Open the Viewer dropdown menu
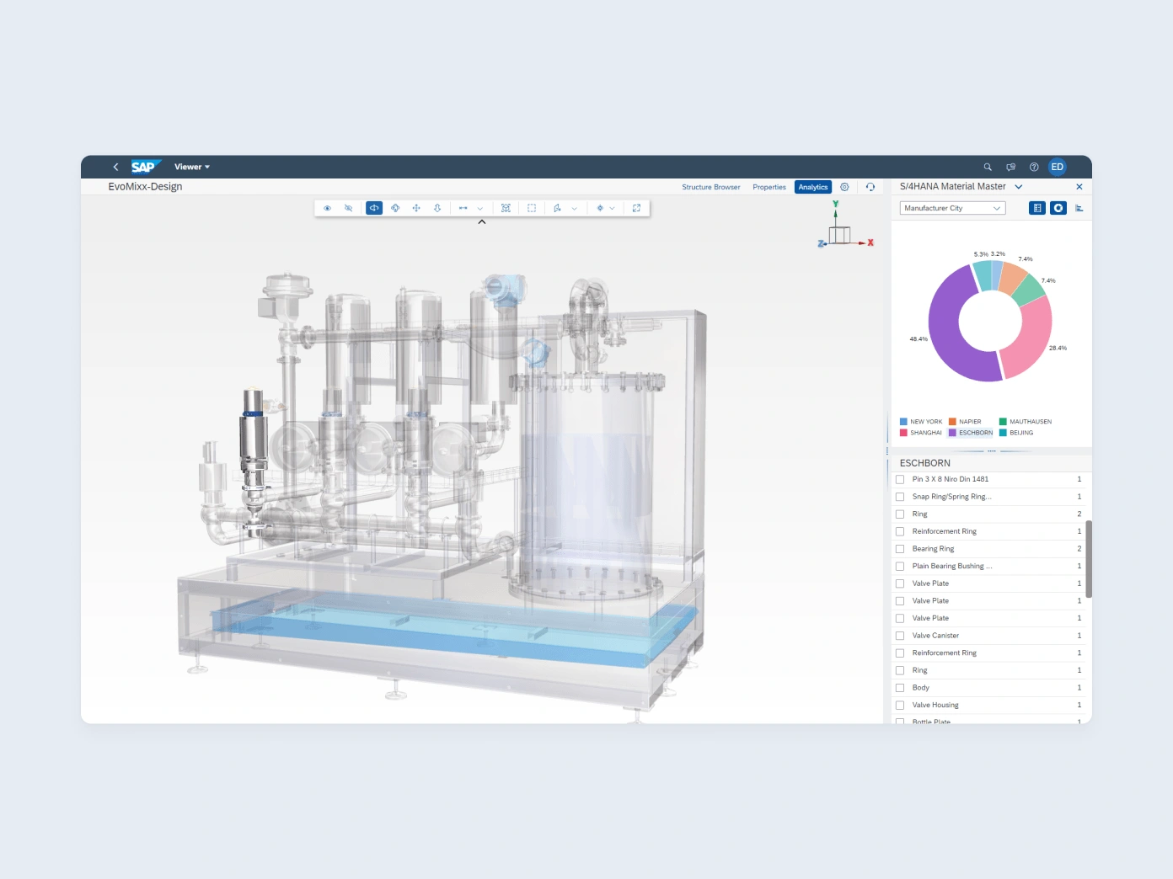This screenshot has width=1173, height=879. [x=192, y=167]
